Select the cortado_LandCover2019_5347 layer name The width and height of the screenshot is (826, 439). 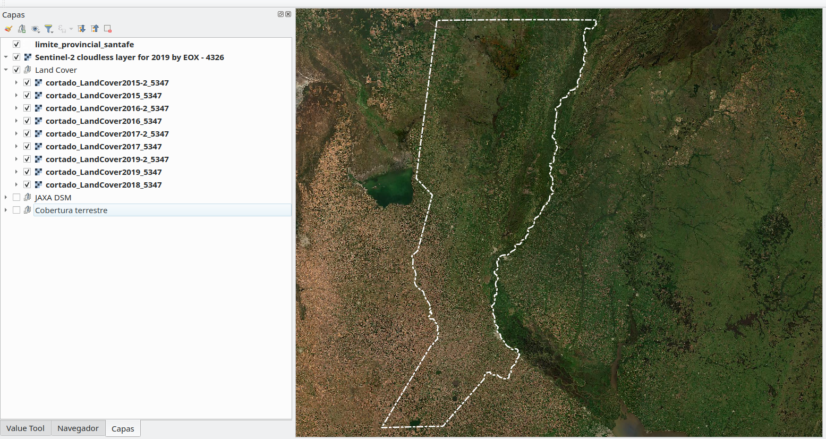(x=104, y=172)
